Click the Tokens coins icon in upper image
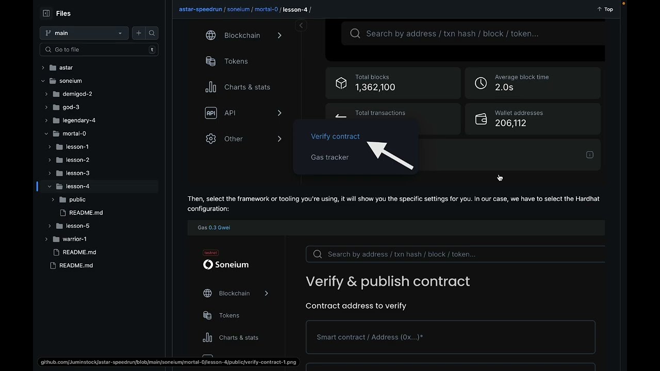The image size is (660, 371). point(211,61)
